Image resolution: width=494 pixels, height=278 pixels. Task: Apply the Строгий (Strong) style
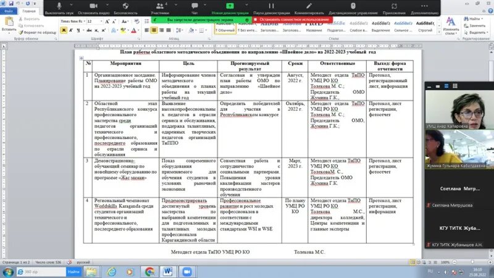click(425, 27)
